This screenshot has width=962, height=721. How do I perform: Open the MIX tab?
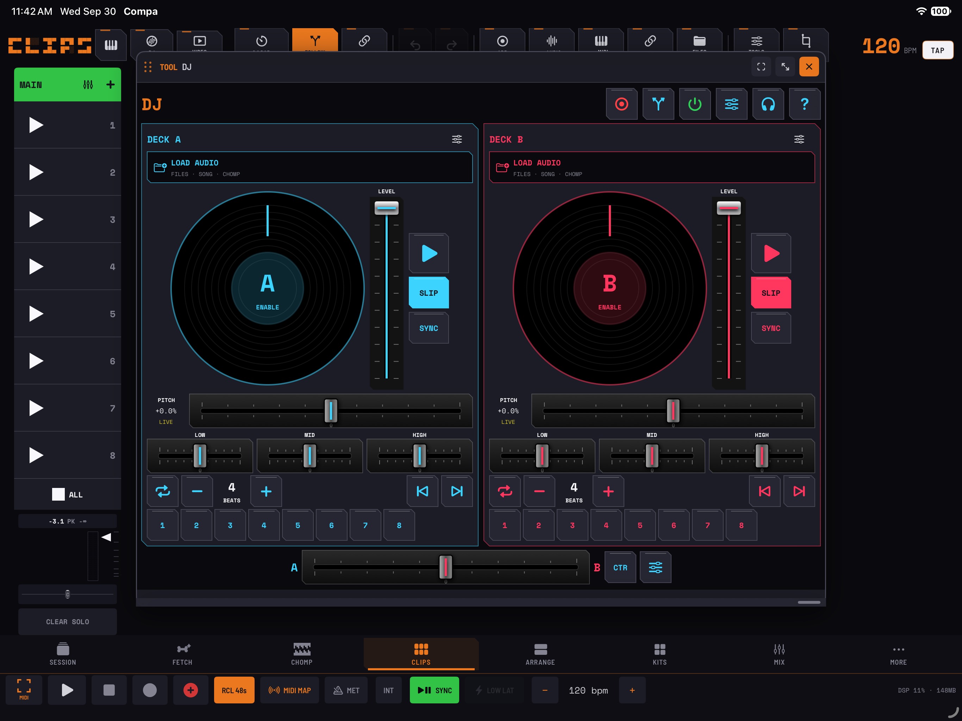[779, 654]
